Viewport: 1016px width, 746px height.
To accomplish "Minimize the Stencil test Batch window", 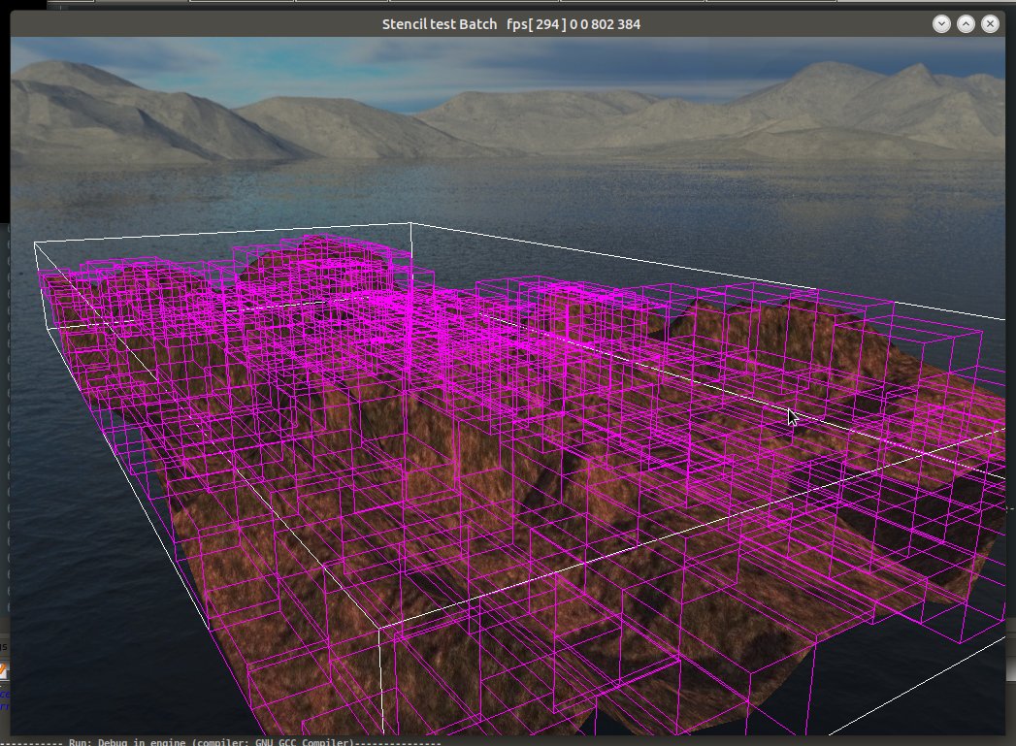I will [x=941, y=24].
